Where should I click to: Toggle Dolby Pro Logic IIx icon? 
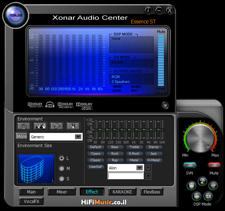[65, 105]
